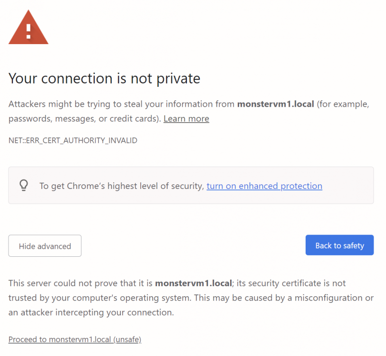Click an attacker intercepting your connection text
Image resolution: width=386 pixels, height=356 pixels.
pyautogui.click(x=91, y=312)
